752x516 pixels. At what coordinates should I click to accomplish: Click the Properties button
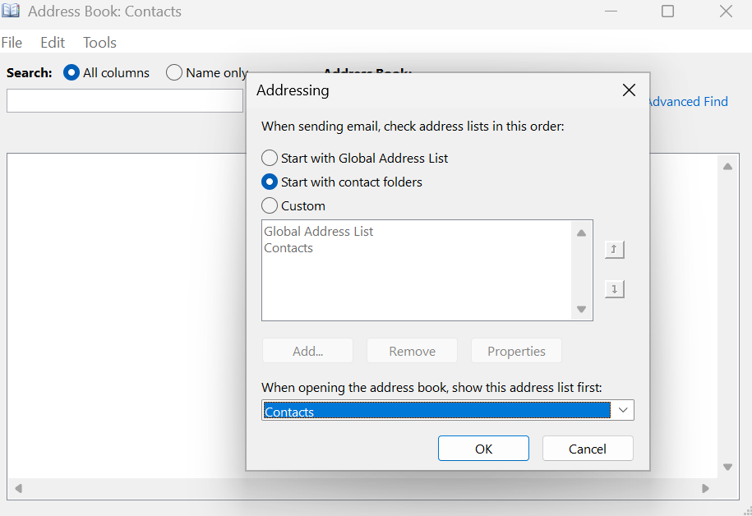pos(516,351)
